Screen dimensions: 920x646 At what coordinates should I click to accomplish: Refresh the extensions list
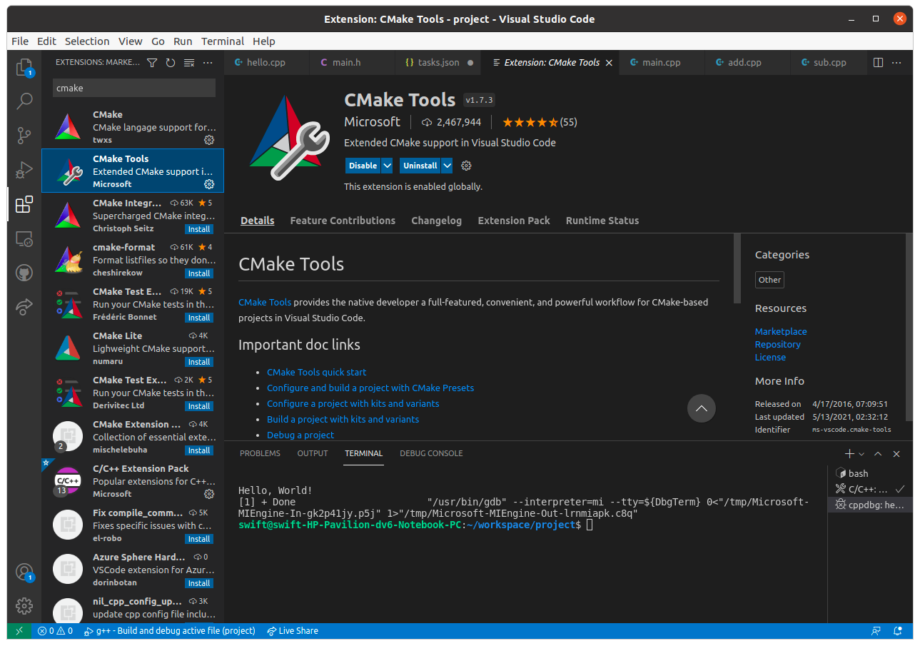(x=171, y=63)
